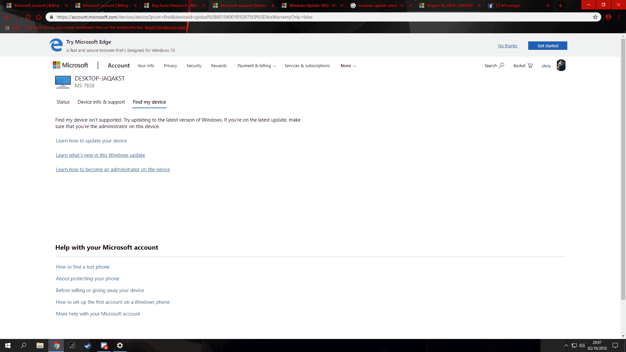Open Learn what's new in Windows update
The height and width of the screenshot is (352, 626).
coord(100,155)
